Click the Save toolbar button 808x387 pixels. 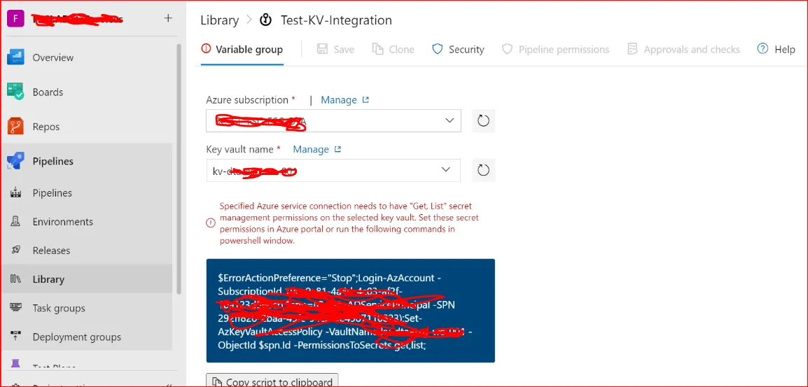coord(335,50)
